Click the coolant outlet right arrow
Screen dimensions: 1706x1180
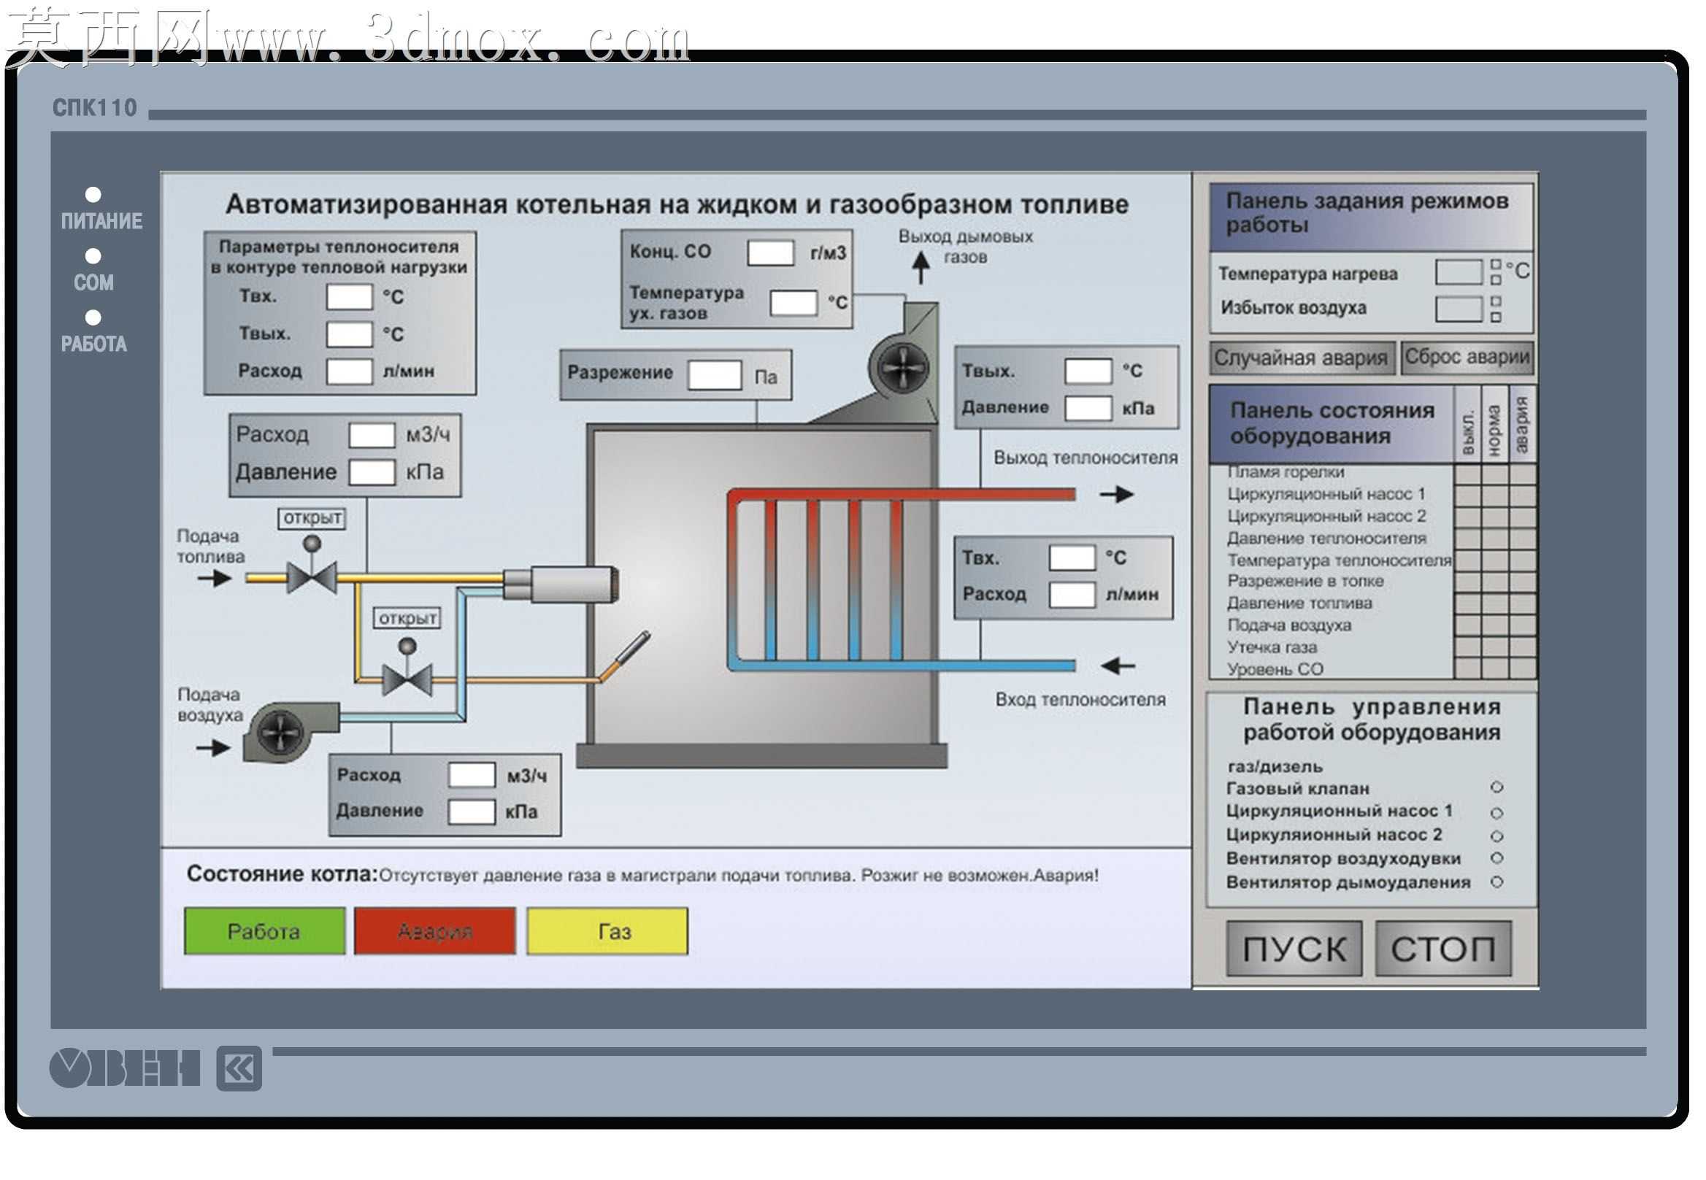click(1117, 494)
